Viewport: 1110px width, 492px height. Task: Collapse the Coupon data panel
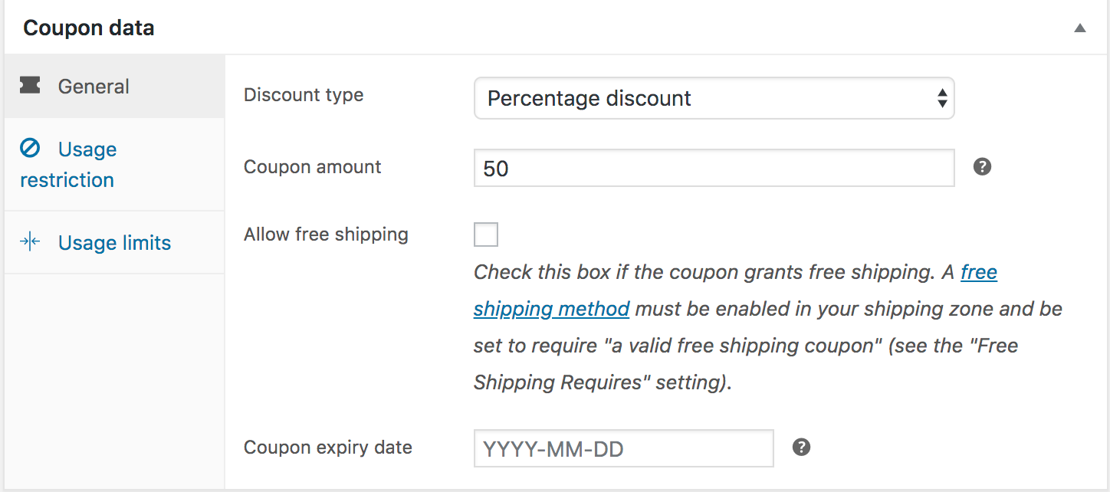pos(1080,28)
